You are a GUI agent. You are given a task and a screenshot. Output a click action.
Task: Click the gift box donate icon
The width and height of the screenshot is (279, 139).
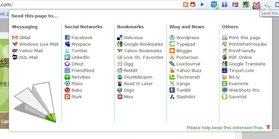(268, 127)
